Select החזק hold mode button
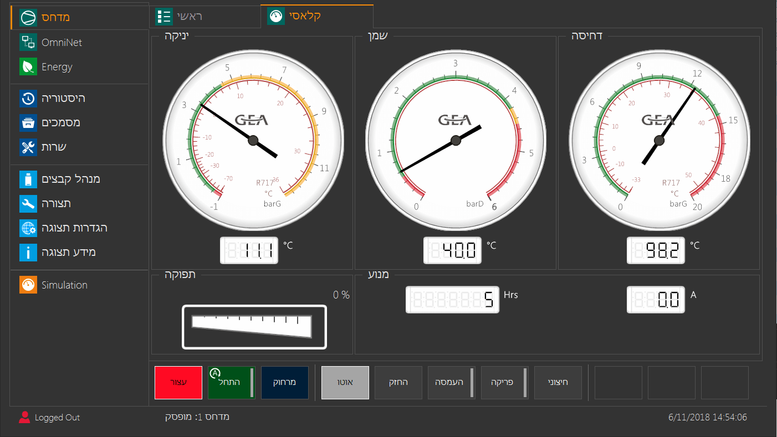Screen dimensions: 777x437 point(398,383)
